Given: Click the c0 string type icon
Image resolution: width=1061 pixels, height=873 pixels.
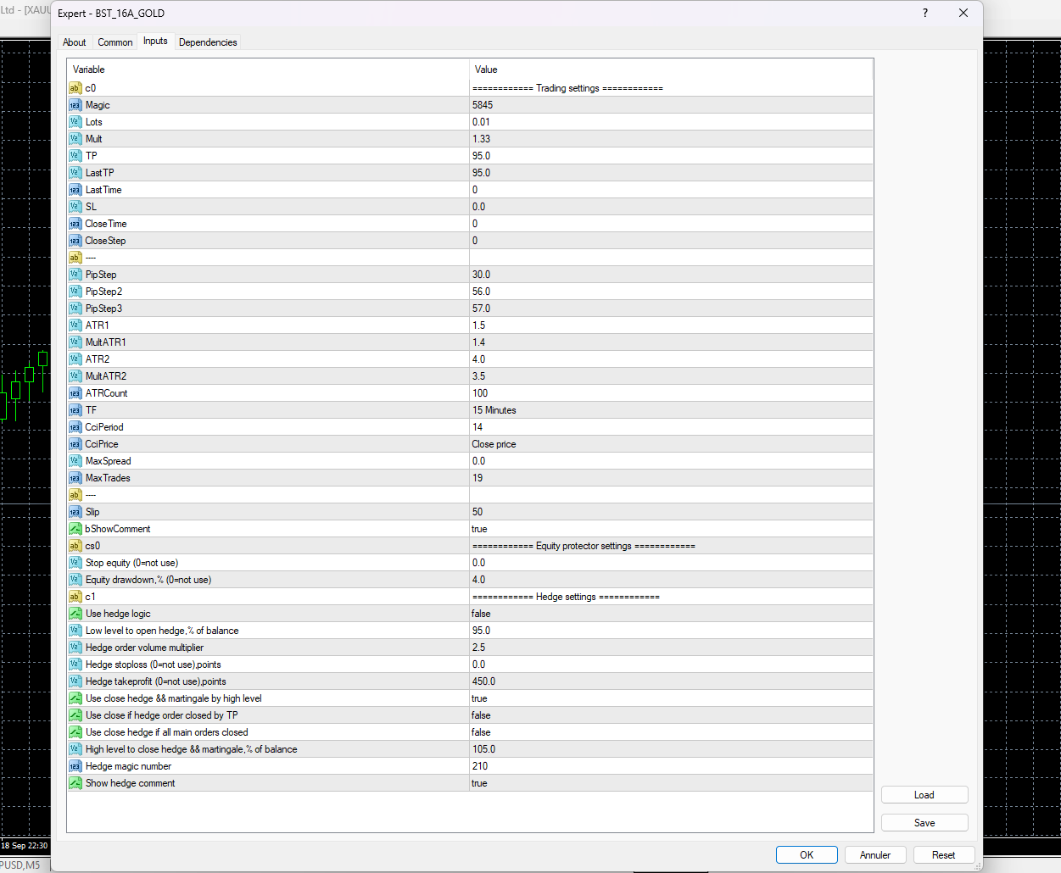Looking at the screenshot, I should point(75,88).
